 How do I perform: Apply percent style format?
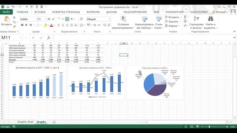[x=95, y=25]
